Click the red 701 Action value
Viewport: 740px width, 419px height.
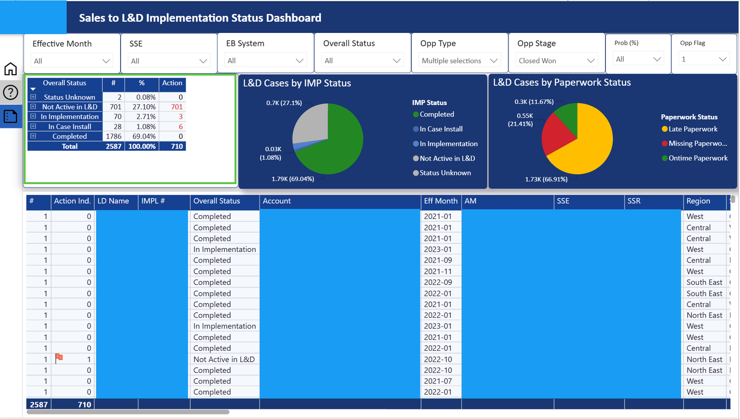177,107
